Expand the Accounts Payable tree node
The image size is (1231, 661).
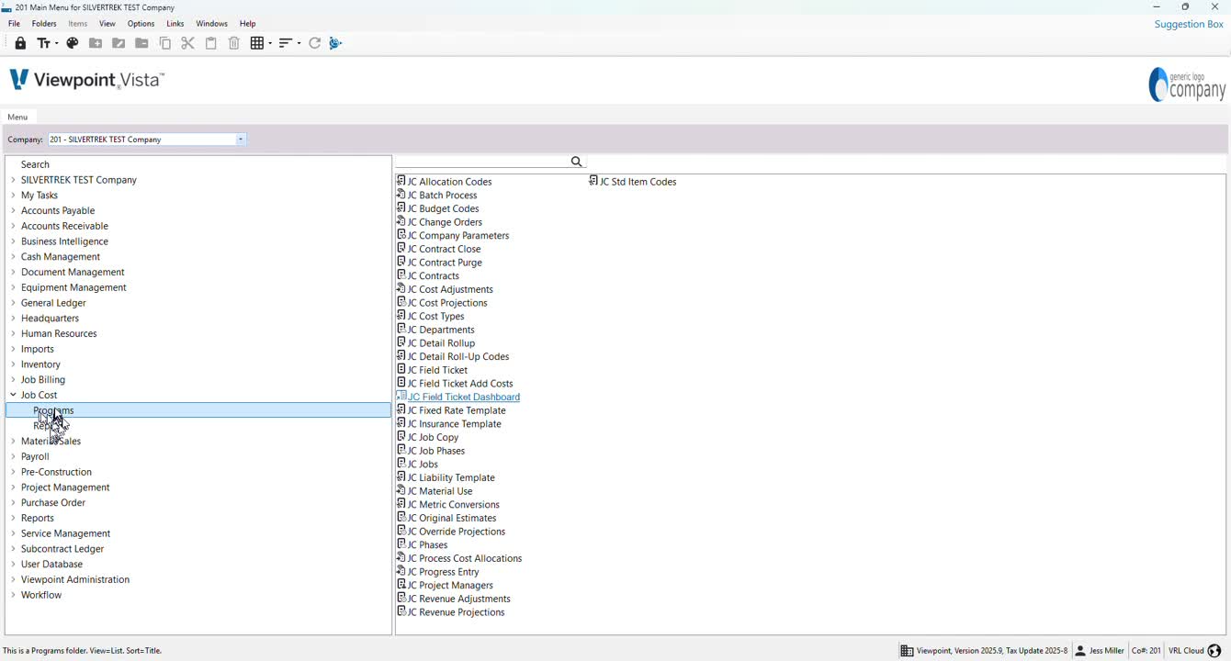[x=13, y=210]
